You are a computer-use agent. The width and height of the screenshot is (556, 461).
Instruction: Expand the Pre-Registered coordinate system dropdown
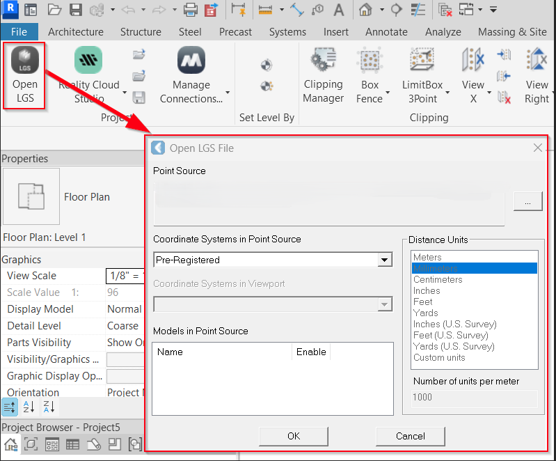384,260
